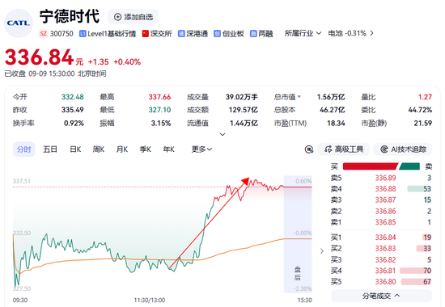The height and width of the screenshot is (307, 445).
Task: Click 卖4 price 336.88
Action: coord(385,189)
